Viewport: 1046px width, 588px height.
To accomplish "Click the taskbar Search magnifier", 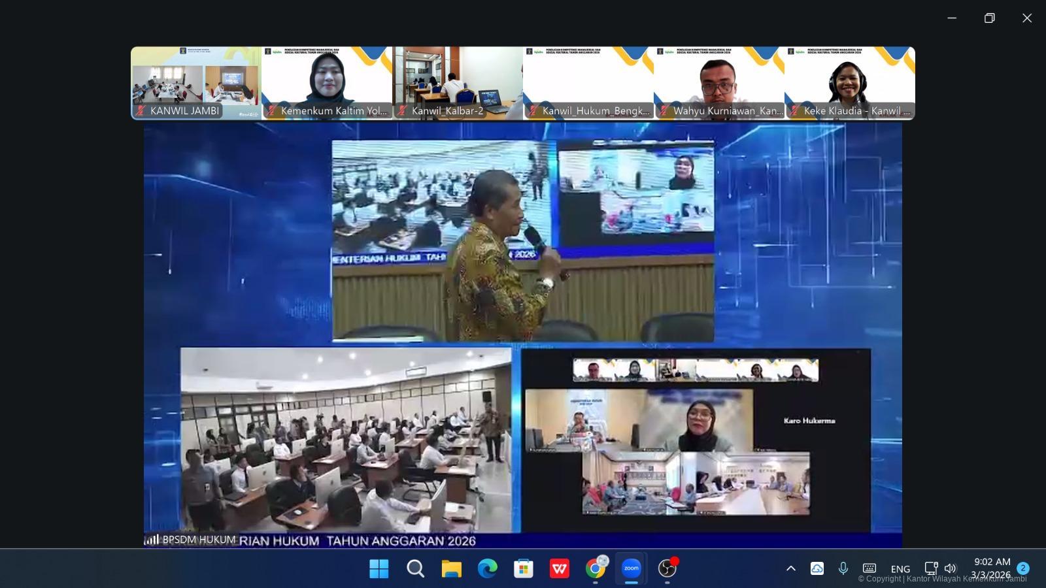I will click(x=415, y=568).
